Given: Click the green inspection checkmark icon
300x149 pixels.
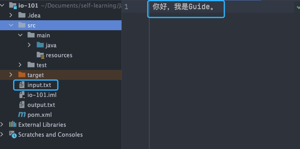Looking at the screenshot, I should coord(298,7).
